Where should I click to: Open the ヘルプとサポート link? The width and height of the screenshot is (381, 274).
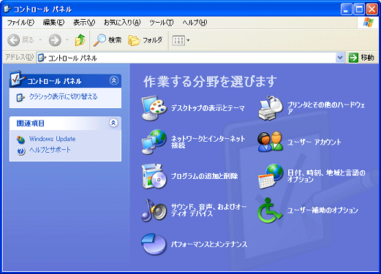click(50, 150)
